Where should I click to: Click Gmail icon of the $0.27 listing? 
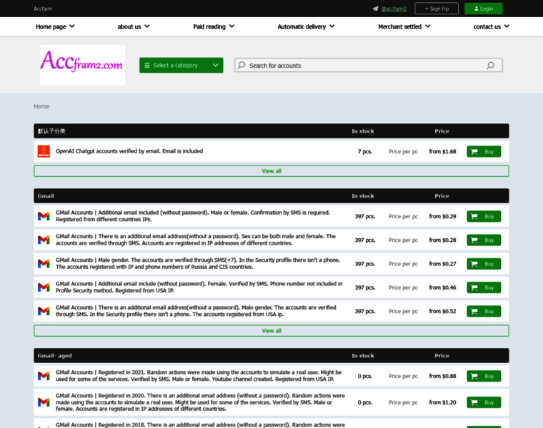coord(44,264)
